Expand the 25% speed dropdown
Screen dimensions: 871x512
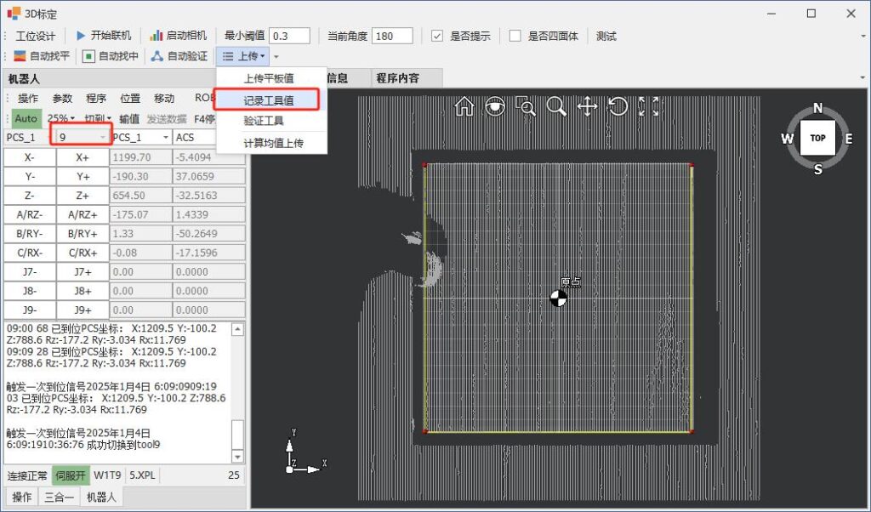click(61, 118)
